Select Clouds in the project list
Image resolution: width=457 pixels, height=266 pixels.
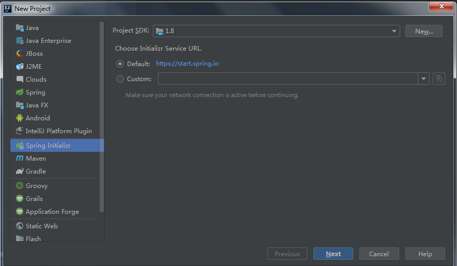click(x=55, y=80)
